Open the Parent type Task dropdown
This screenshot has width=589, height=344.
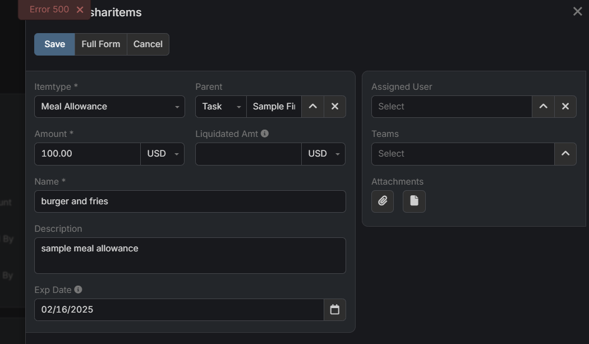(x=220, y=107)
